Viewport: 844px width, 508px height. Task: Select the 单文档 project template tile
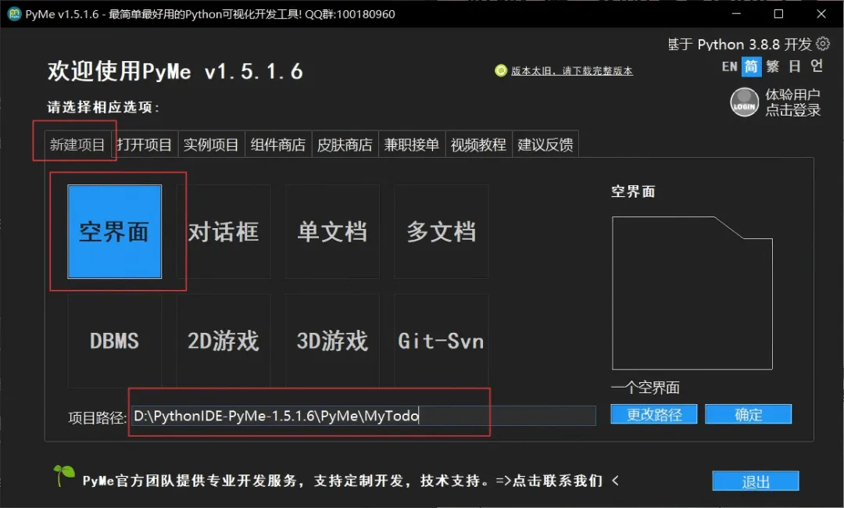[x=332, y=232]
